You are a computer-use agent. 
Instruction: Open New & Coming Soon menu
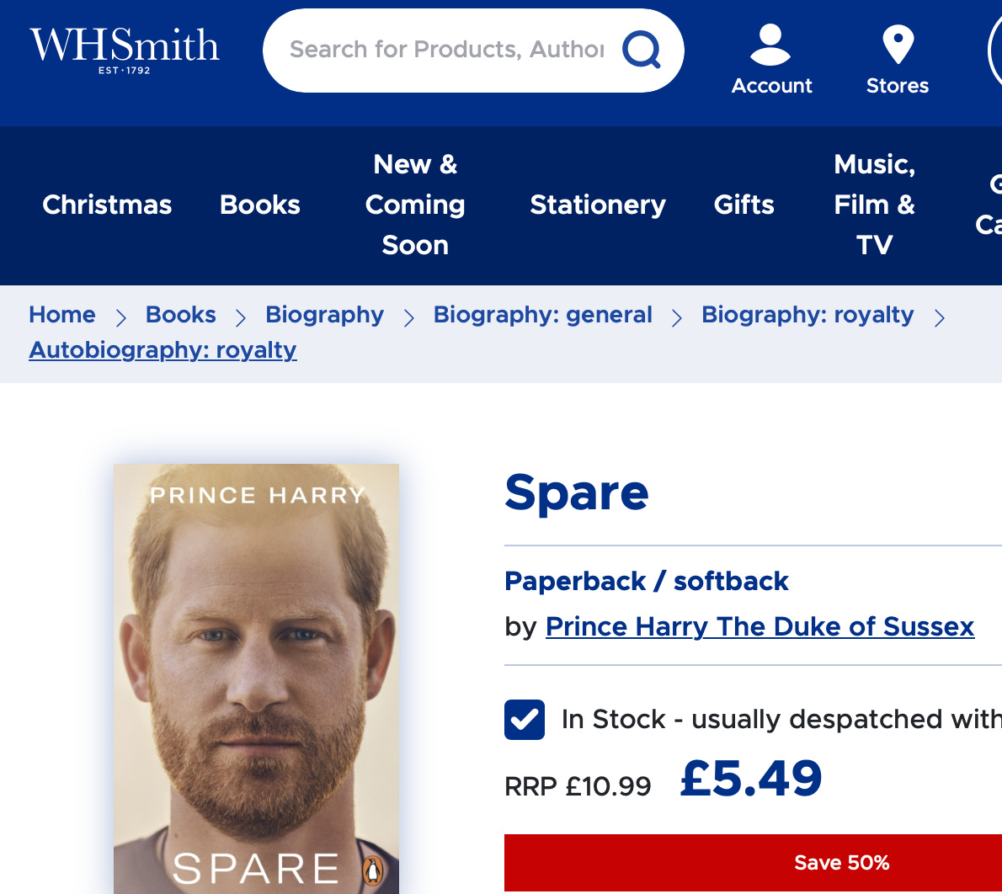[x=415, y=205]
